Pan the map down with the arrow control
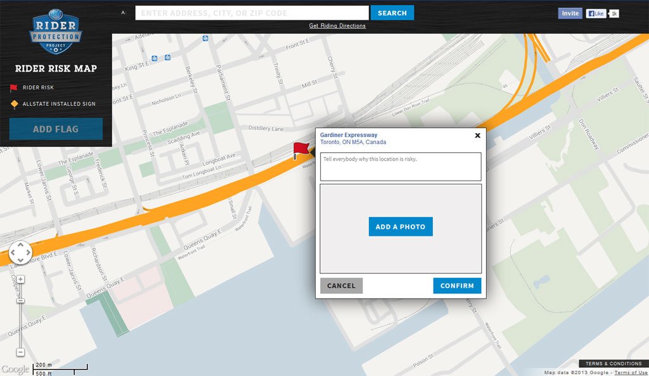Image resolution: width=649 pixels, height=376 pixels. pyautogui.click(x=20, y=261)
